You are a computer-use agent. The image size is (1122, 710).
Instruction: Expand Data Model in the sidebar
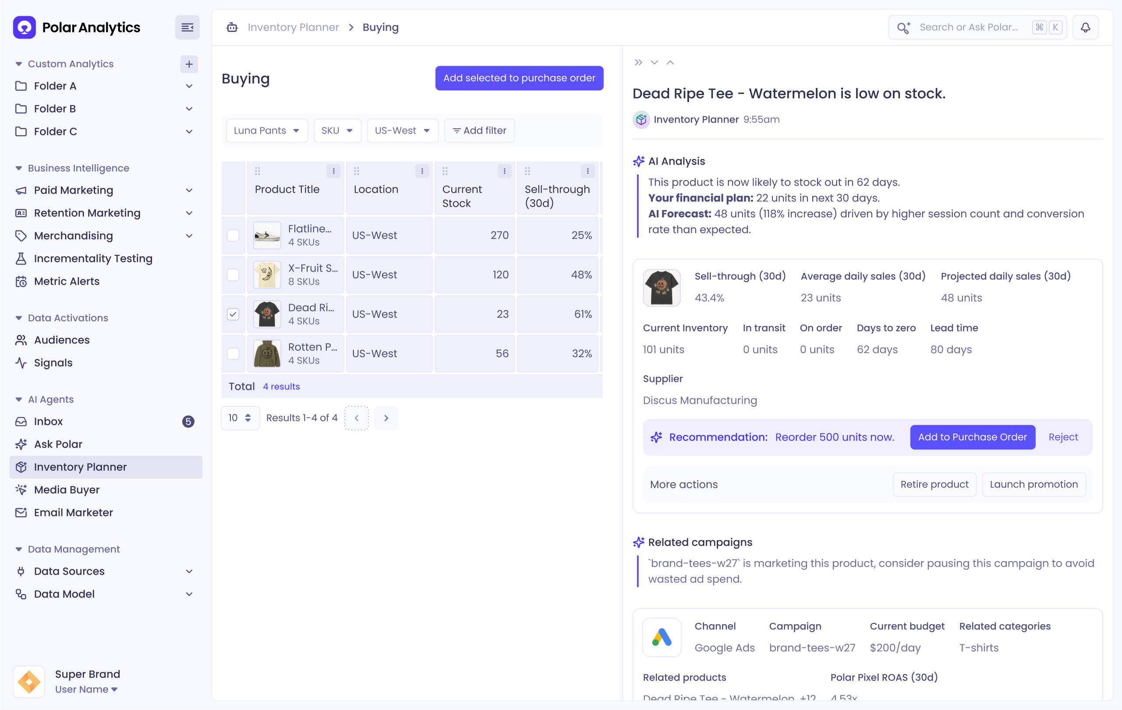189,594
